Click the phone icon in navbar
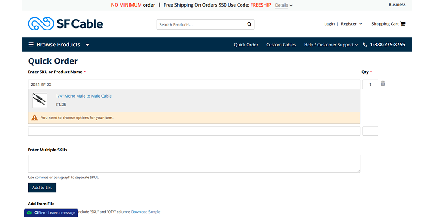Image resolution: width=435 pixels, height=217 pixels. pyautogui.click(x=365, y=45)
